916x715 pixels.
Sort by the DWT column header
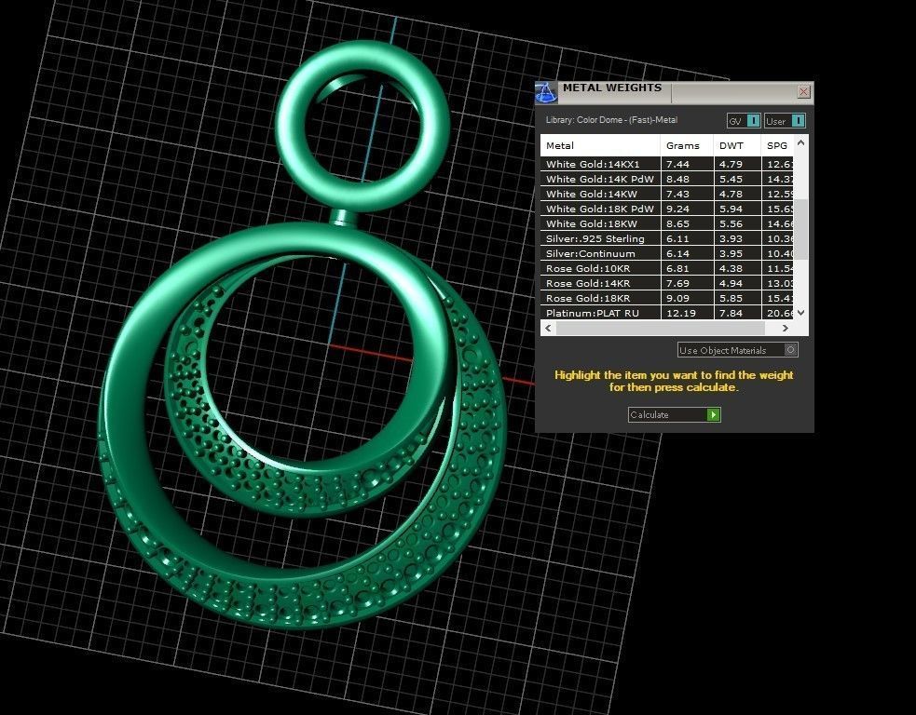pyautogui.click(x=737, y=145)
